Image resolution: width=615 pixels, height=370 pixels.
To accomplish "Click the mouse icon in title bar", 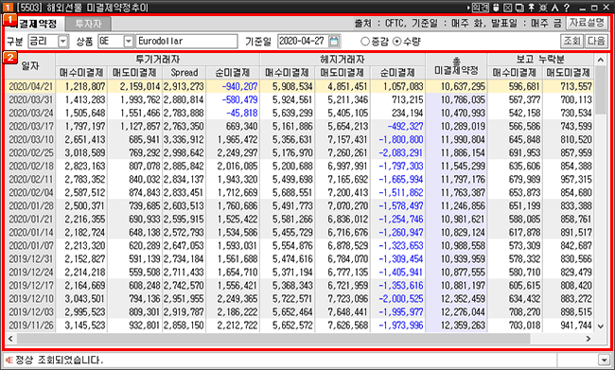I will [x=496, y=8].
